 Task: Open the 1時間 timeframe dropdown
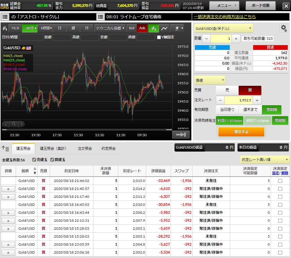point(45,28)
